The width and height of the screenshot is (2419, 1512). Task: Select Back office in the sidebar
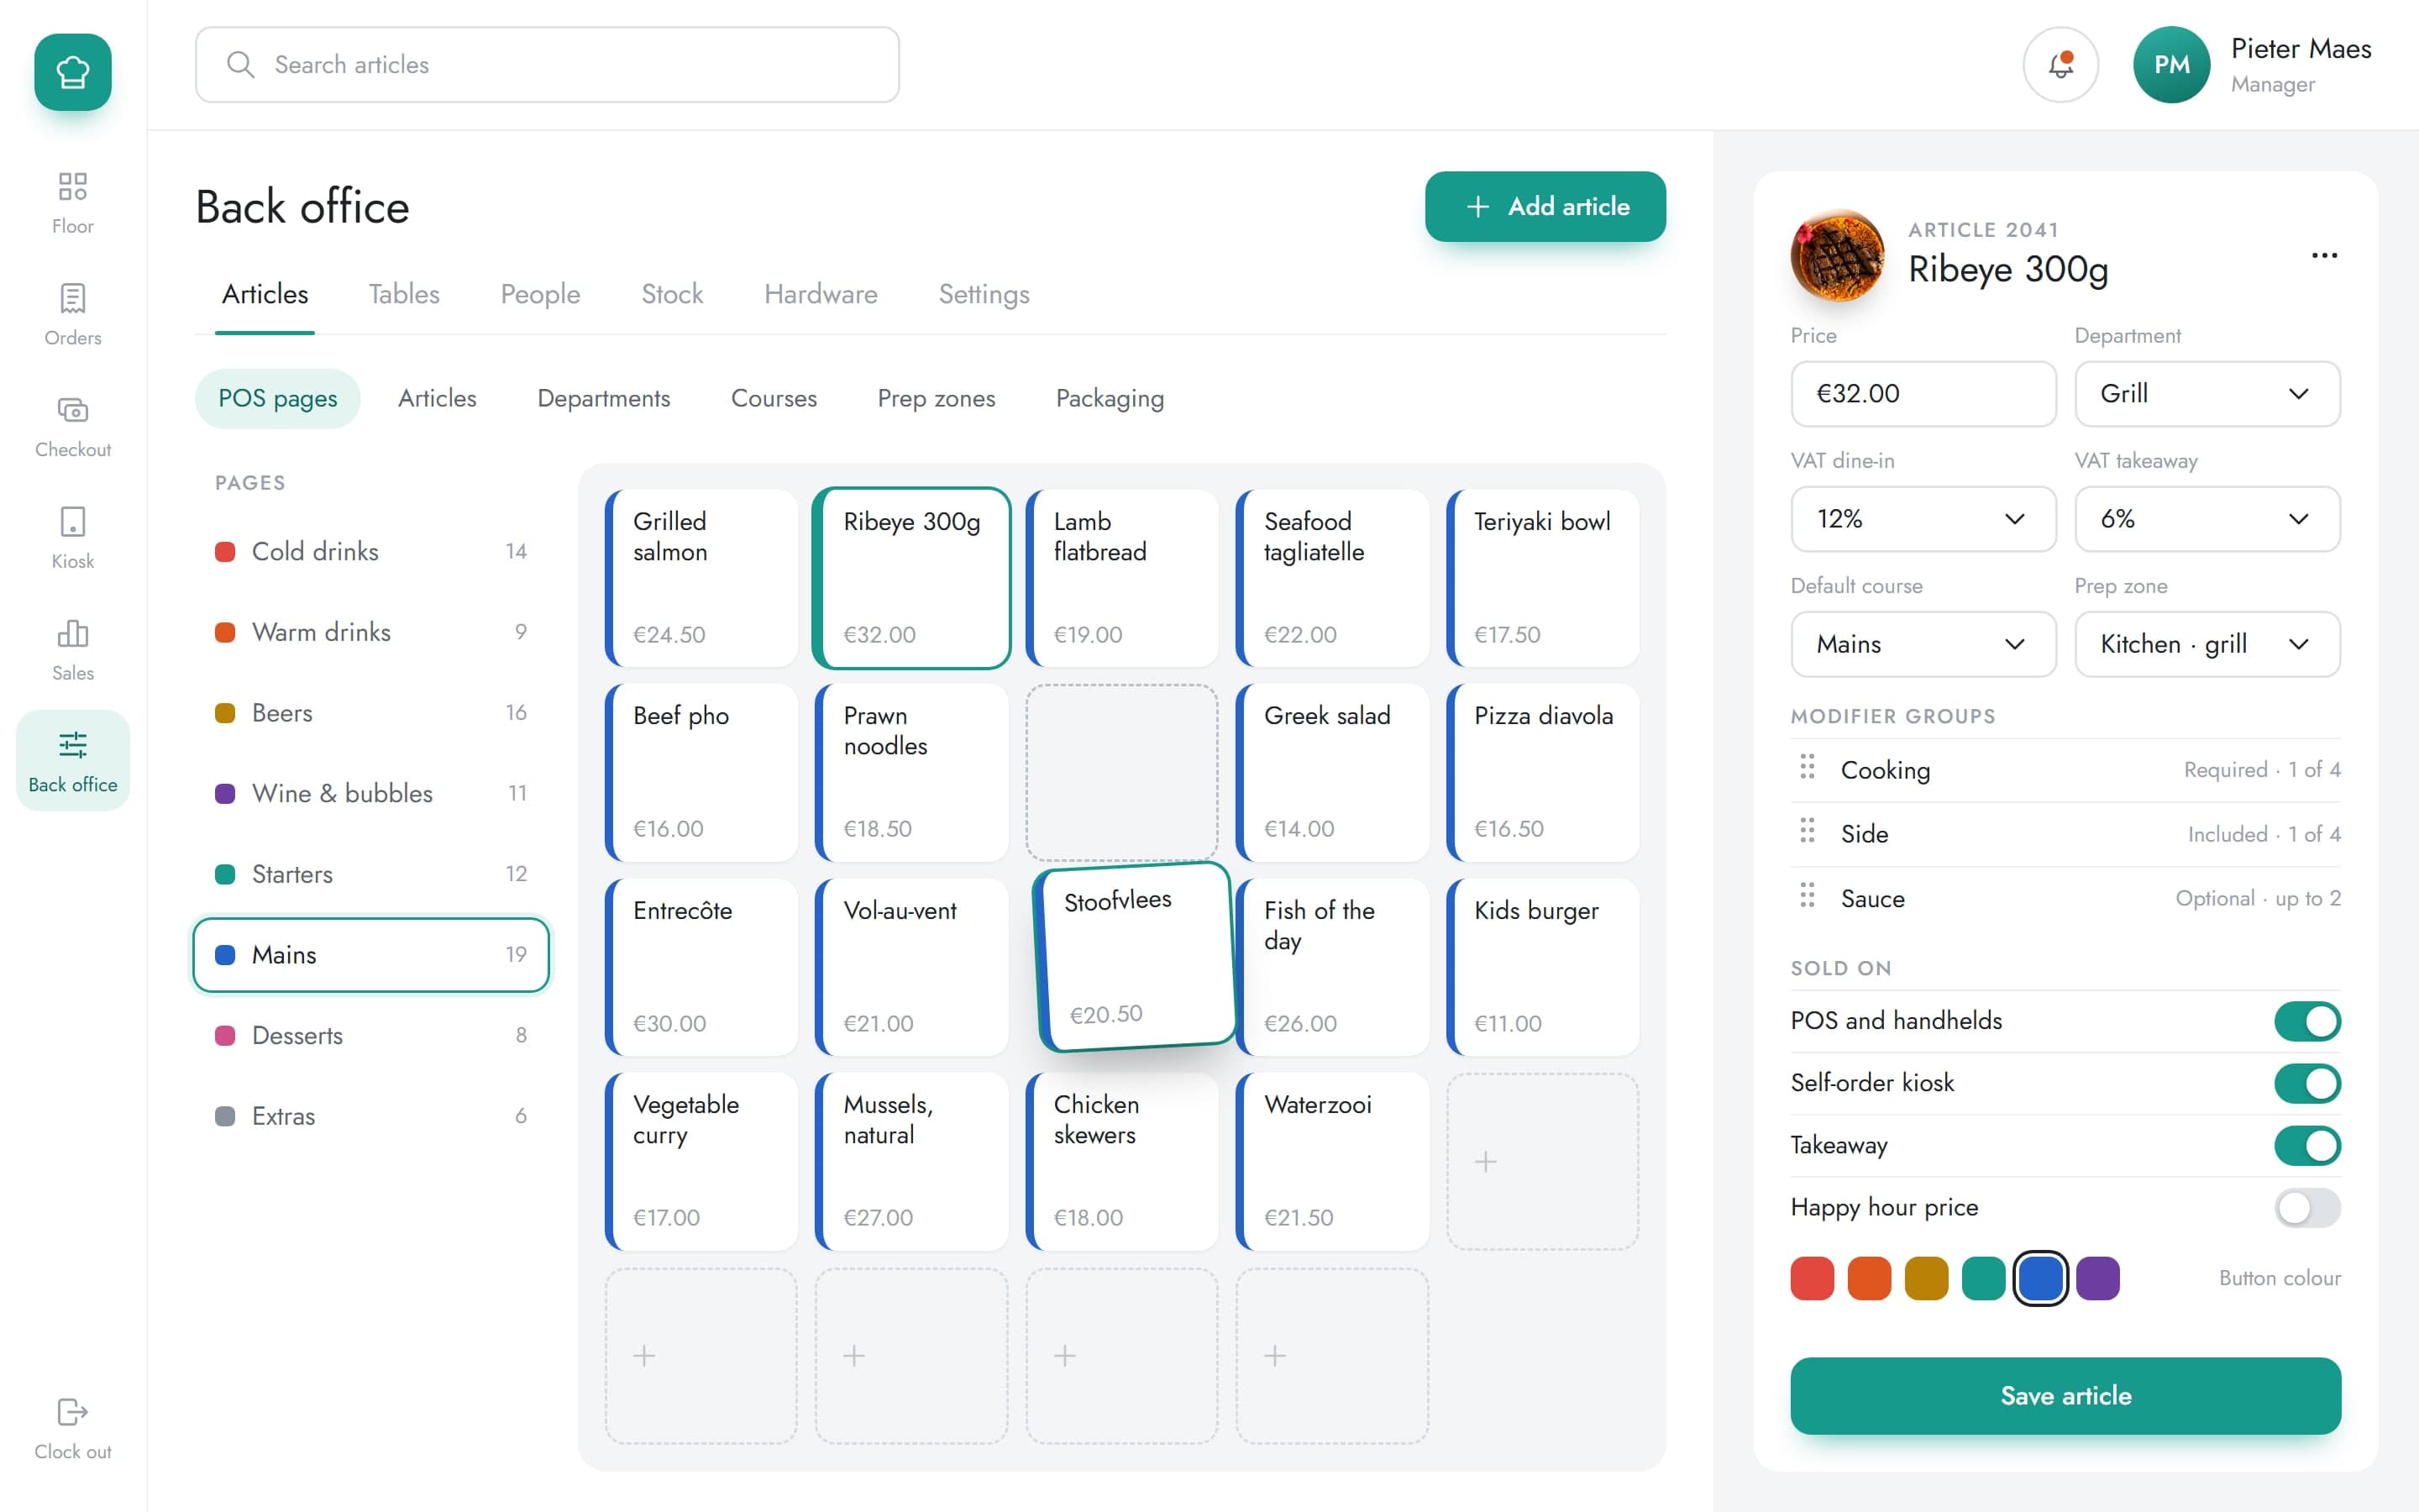pyautogui.click(x=73, y=761)
